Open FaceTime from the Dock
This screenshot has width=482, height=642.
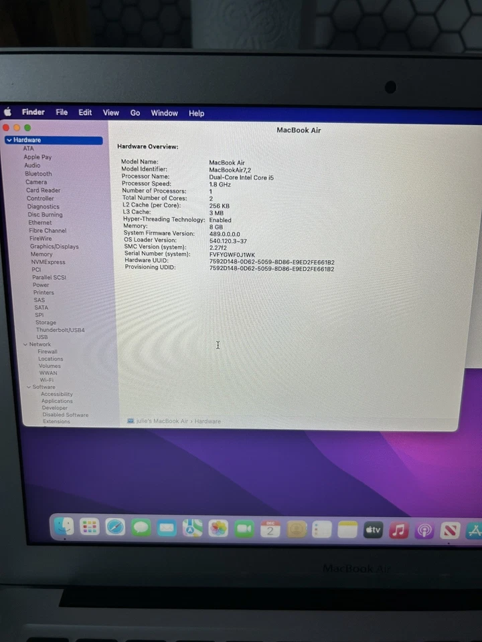[244, 529]
